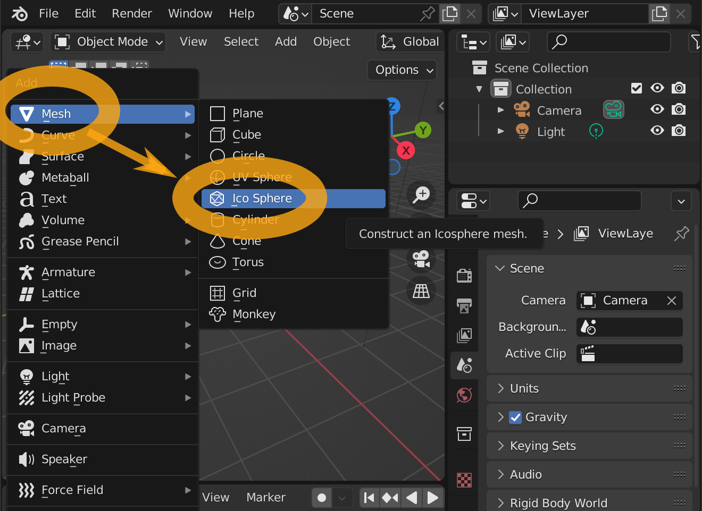
Task: Collapse the Collection tree item
Action: [479, 89]
